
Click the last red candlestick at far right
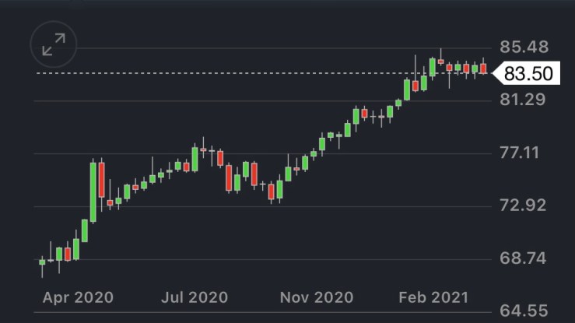[483, 69]
